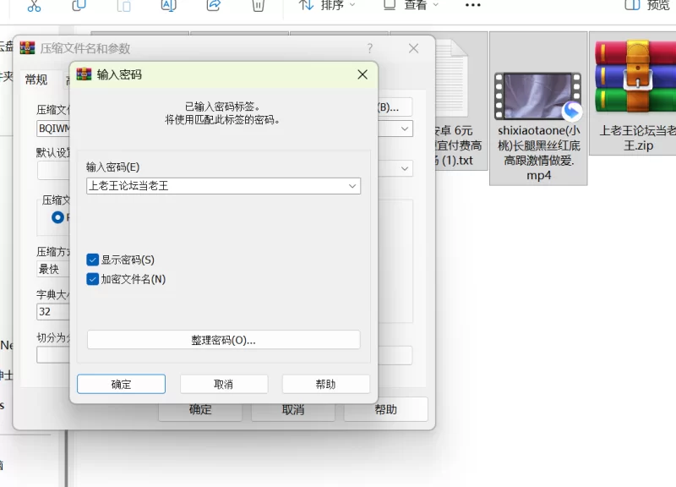Click the question mark help icon in title bar
This screenshot has height=487, width=676.
coord(369,49)
